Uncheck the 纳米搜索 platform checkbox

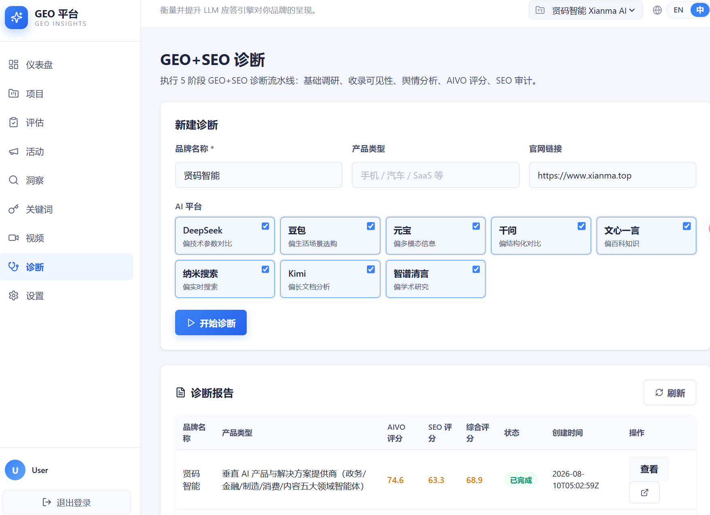(265, 269)
